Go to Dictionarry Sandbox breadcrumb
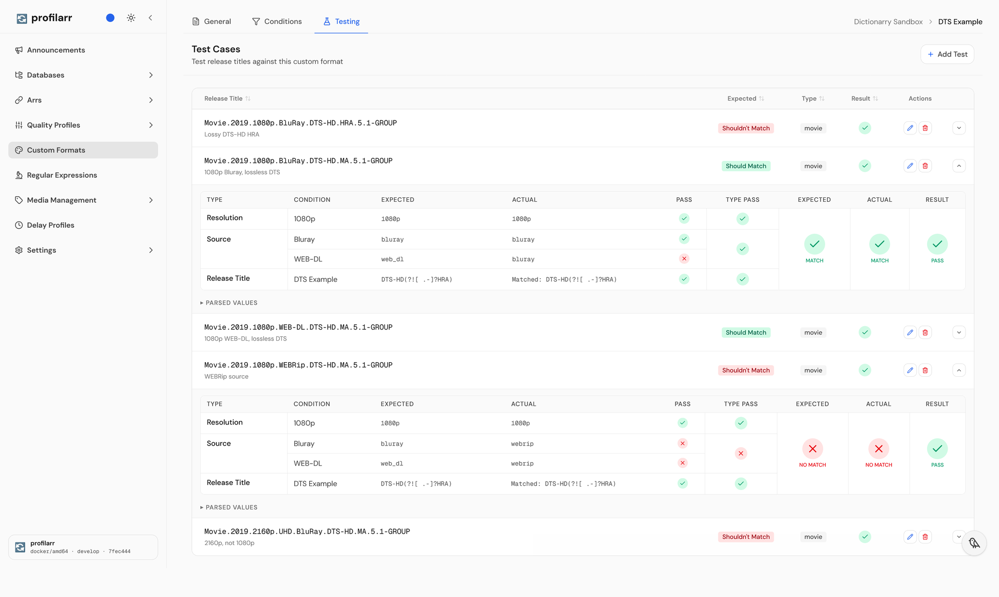Screen dimensions: 999x597 pos(888,21)
